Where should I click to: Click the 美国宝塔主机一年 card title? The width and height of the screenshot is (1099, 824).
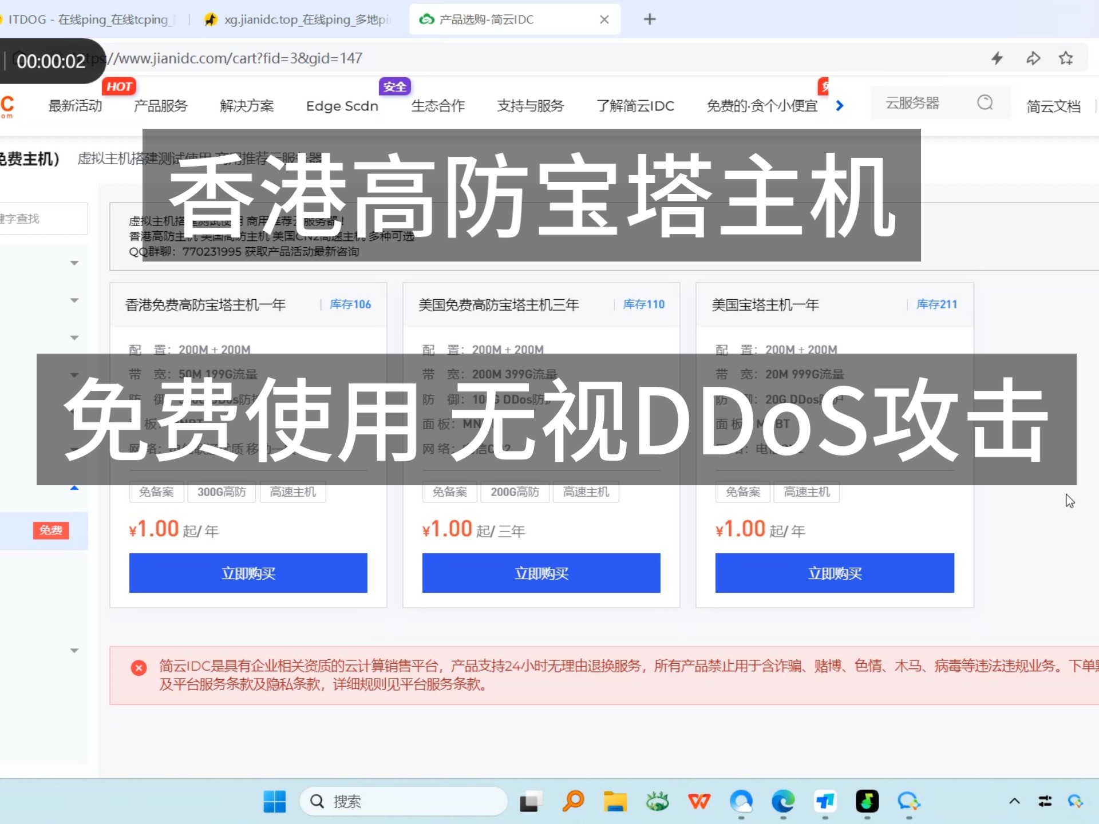pos(765,305)
